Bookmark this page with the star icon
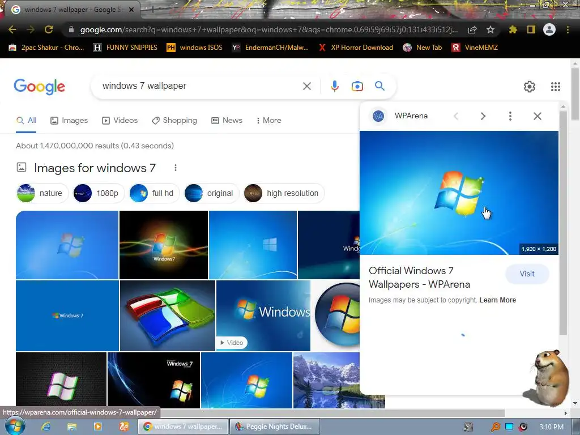The width and height of the screenshot is (580, 435). click(491, 29)
